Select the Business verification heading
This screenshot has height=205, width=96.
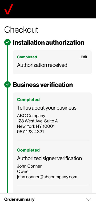tap(43, 85)
